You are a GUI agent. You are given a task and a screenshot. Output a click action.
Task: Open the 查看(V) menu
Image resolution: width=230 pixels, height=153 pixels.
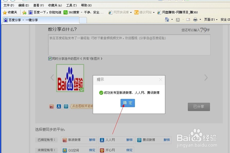pos(39,5)
